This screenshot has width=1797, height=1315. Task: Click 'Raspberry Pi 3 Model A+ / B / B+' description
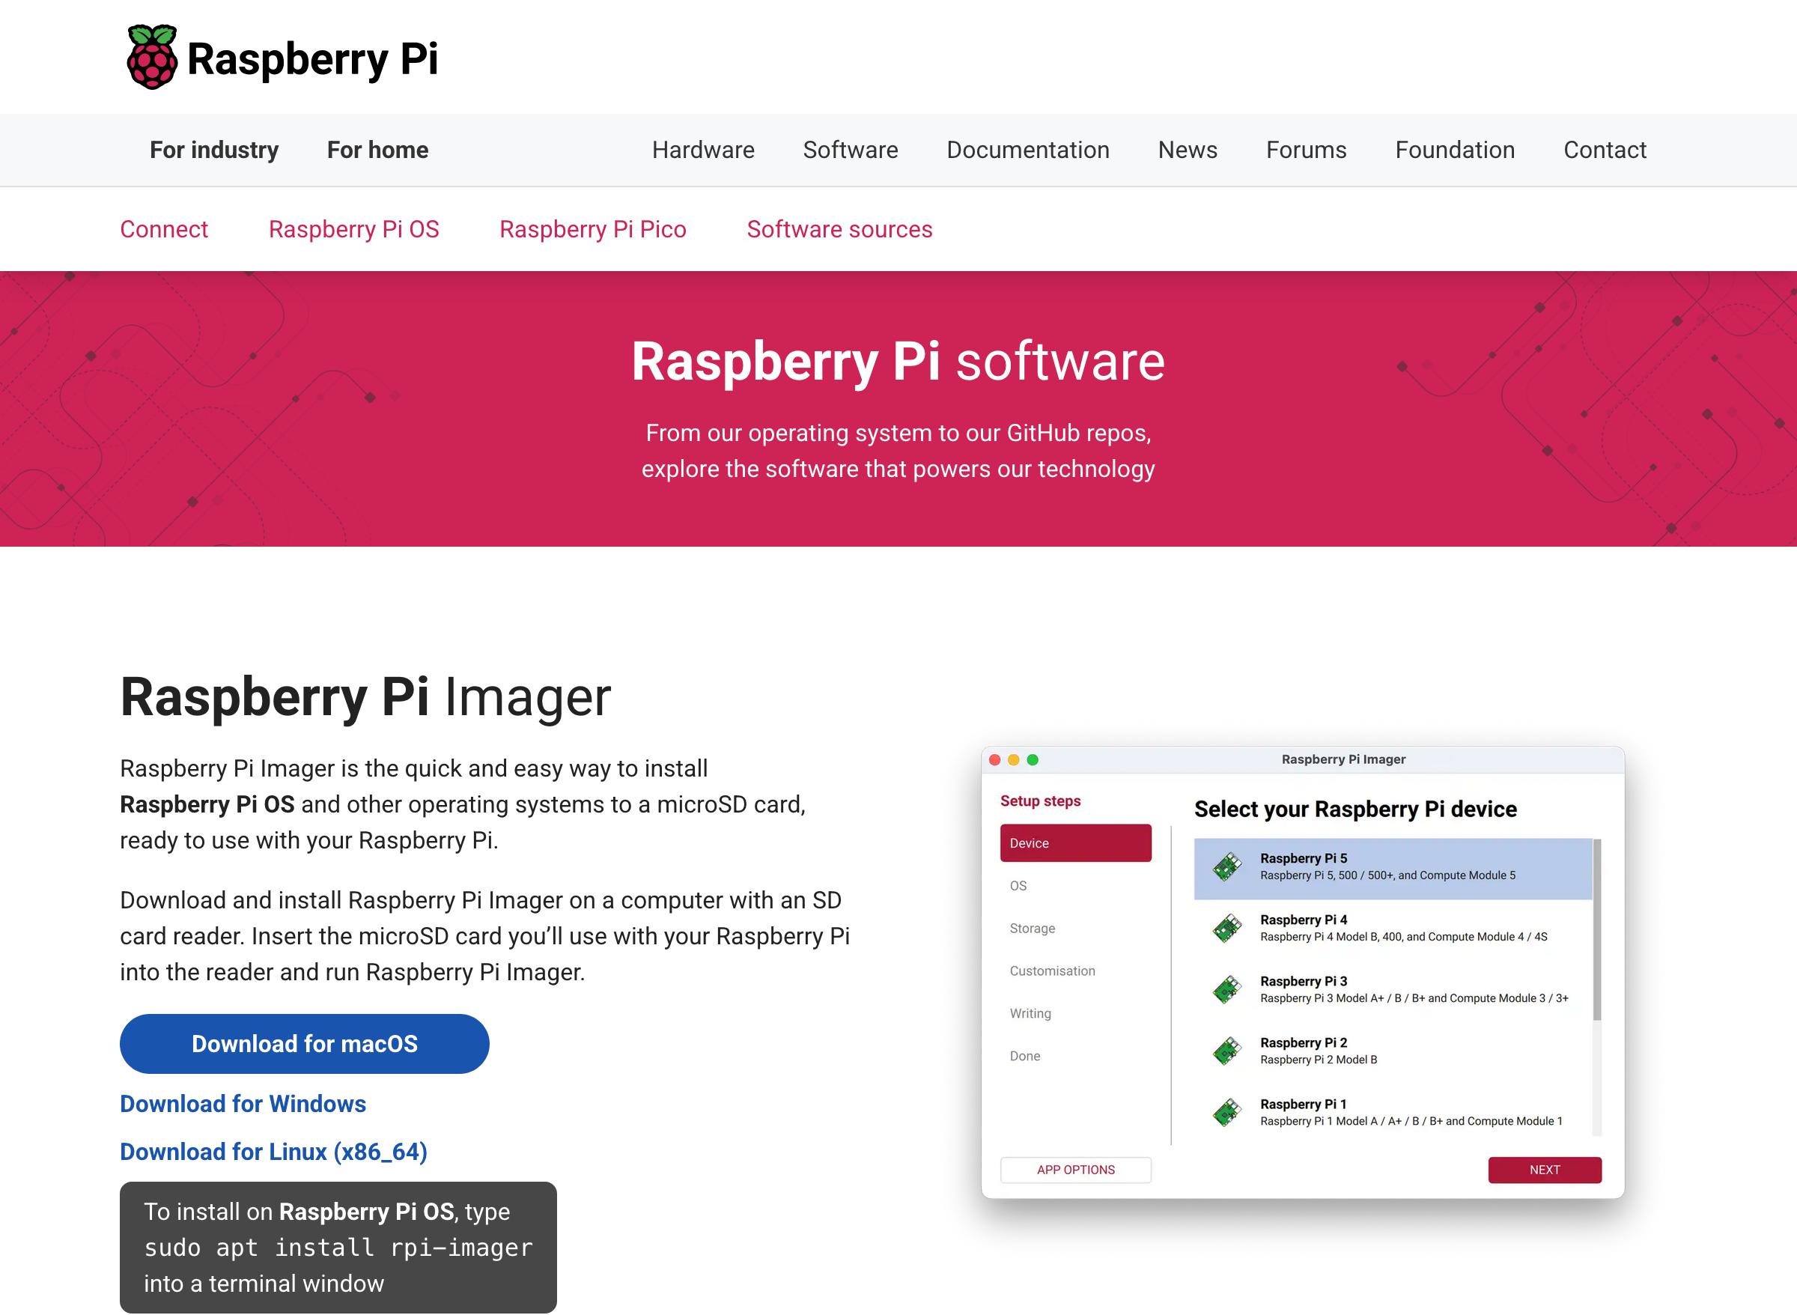coord(1414,998)
